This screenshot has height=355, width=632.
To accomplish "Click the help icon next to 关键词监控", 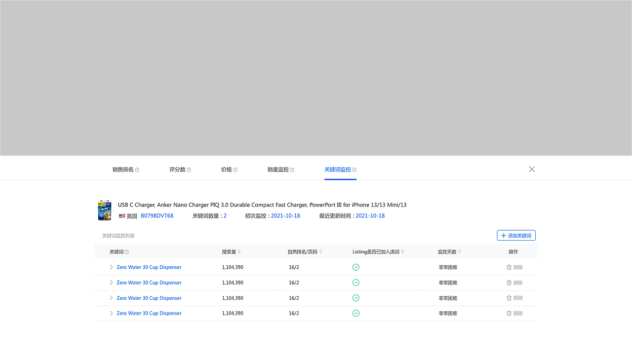I will (x=355, y=170).
